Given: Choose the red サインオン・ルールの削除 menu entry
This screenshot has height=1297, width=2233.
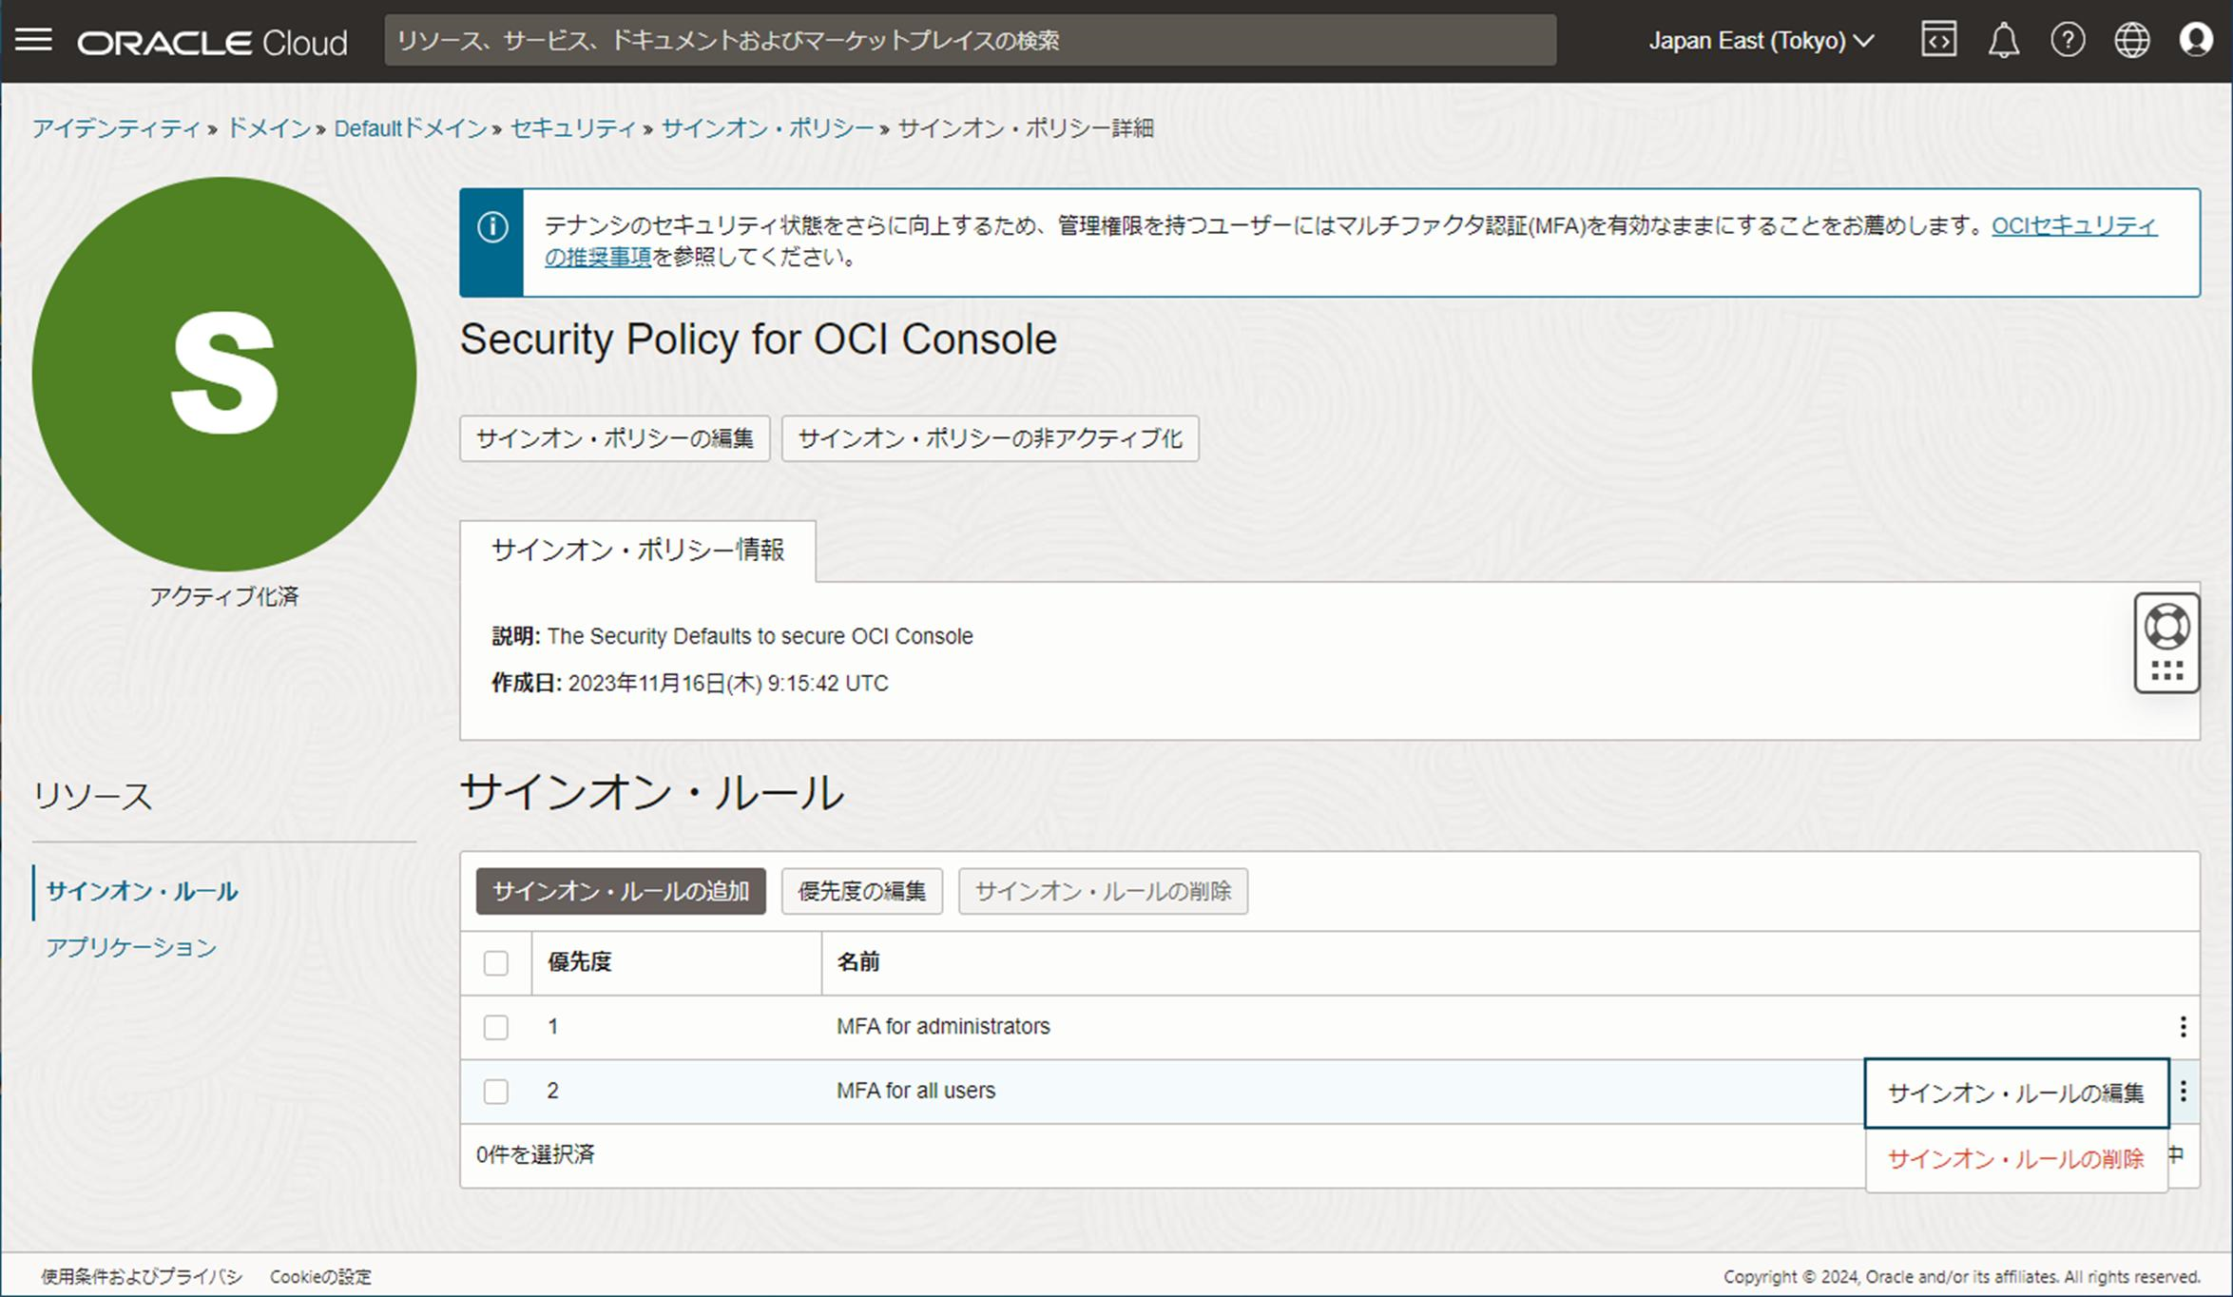Looking at the screenshot, I should tap(2015, 1158).
